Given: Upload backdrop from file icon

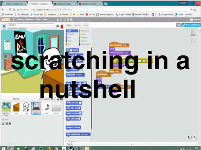Looking at the screenshot, I should [x=7, y=123].
